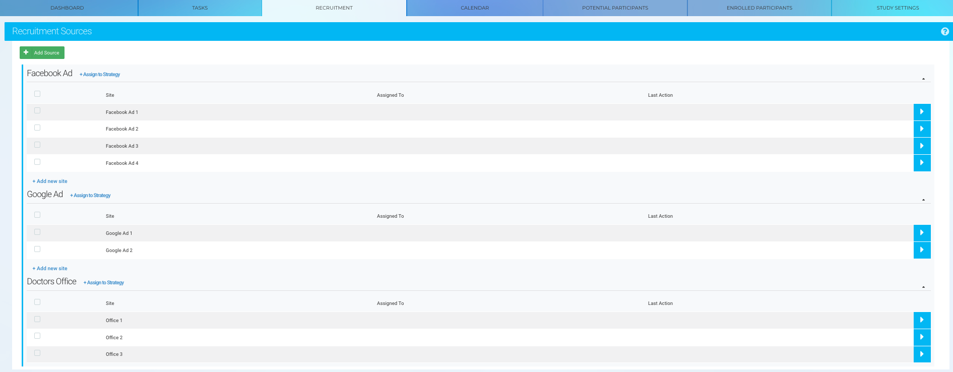This screenshot has width=953, height=372.
Task: Toggle select-all checkbox in Doctors Office header
Action: click(37, 302)
